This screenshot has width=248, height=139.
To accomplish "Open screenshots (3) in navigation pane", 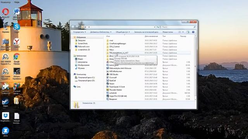I will (x=84, y=50).
